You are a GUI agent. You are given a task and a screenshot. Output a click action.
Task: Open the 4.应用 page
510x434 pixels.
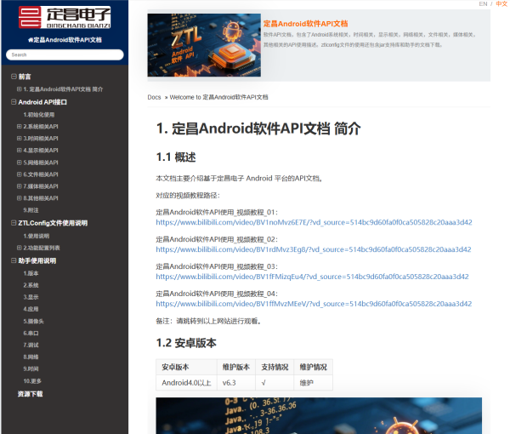tap(31, 309)
